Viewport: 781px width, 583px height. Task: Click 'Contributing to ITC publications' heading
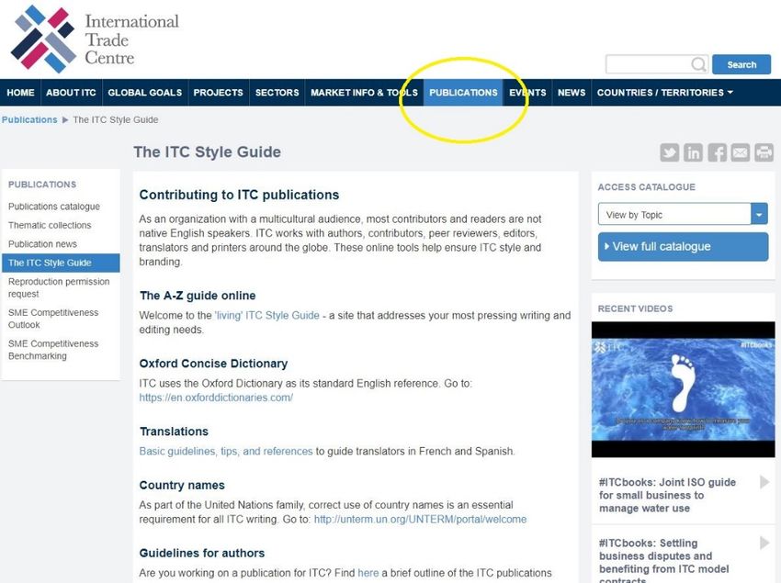[x=239, y=195]
